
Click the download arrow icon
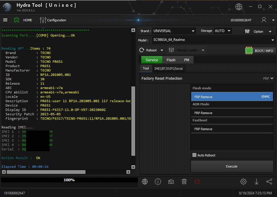coord(257,182)
